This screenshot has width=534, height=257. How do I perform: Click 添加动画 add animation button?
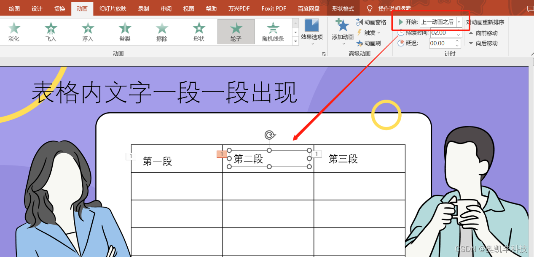coord(343,32)
